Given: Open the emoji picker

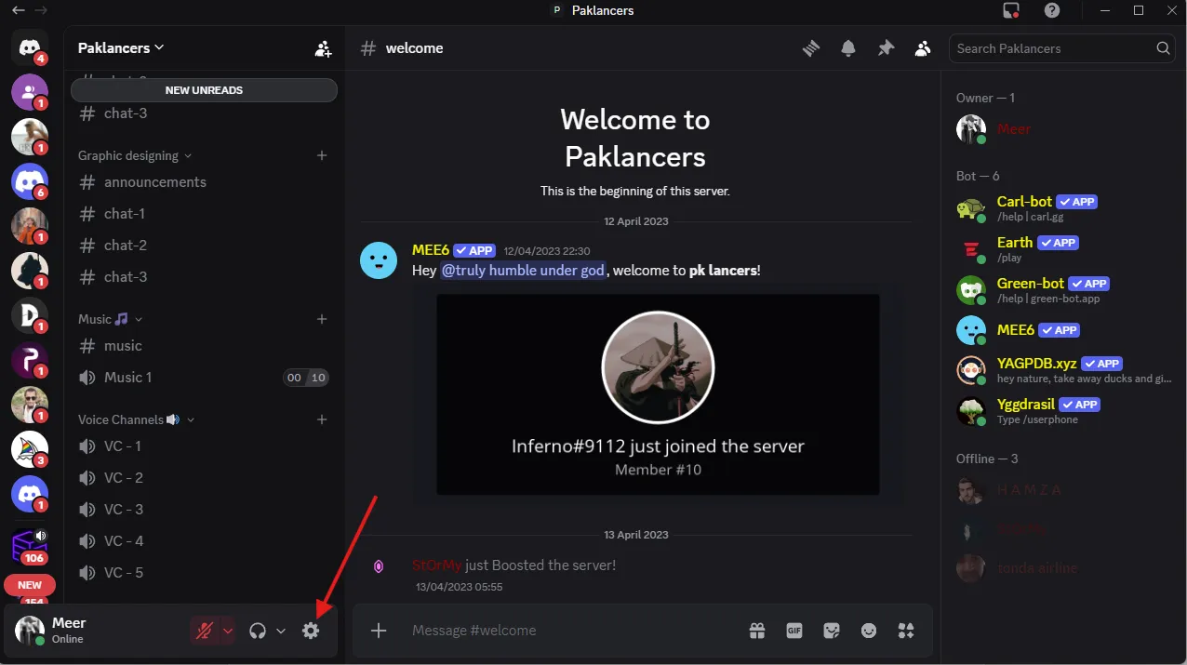Looking at the screenshot, I should 869,631.
